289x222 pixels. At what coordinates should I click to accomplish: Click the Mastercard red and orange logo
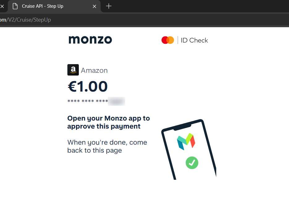coord(168,40)
